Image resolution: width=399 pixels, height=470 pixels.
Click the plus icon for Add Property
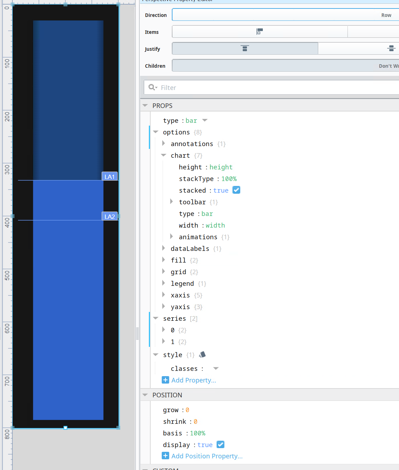pyautogui.click(x=165, y=380)
